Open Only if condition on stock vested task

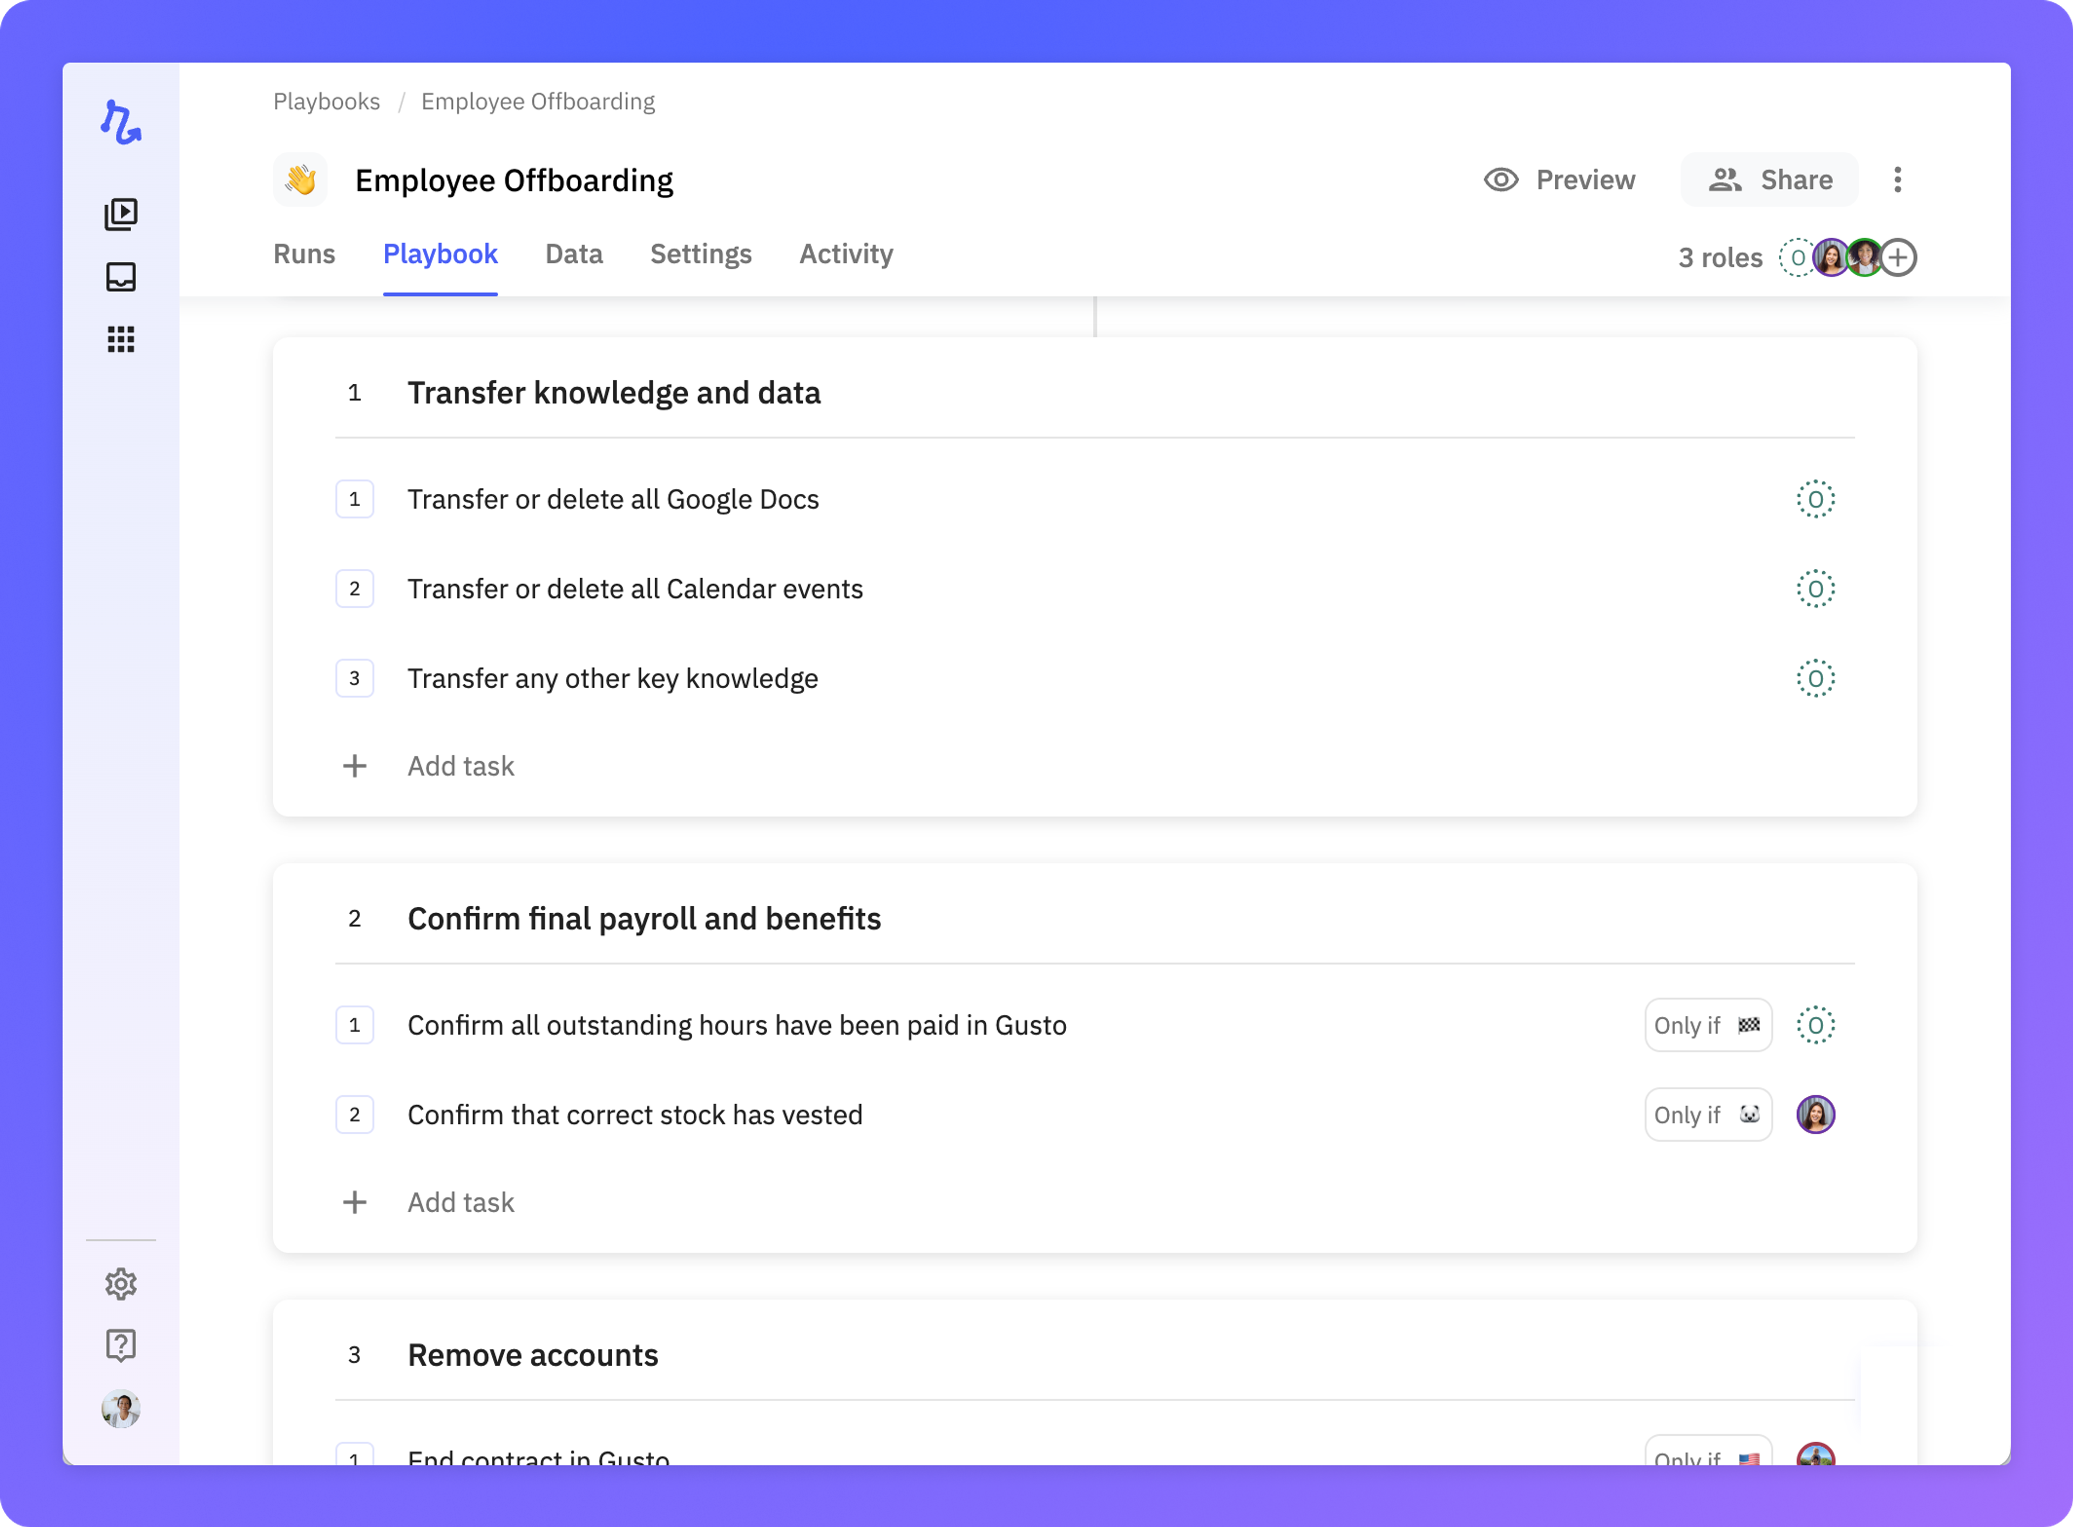point(1707,1115)
